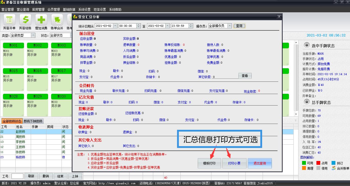Click the green 可用 legend swatch
The height and width of the screenshot is (186, 350).
click(x=304, y=163)
